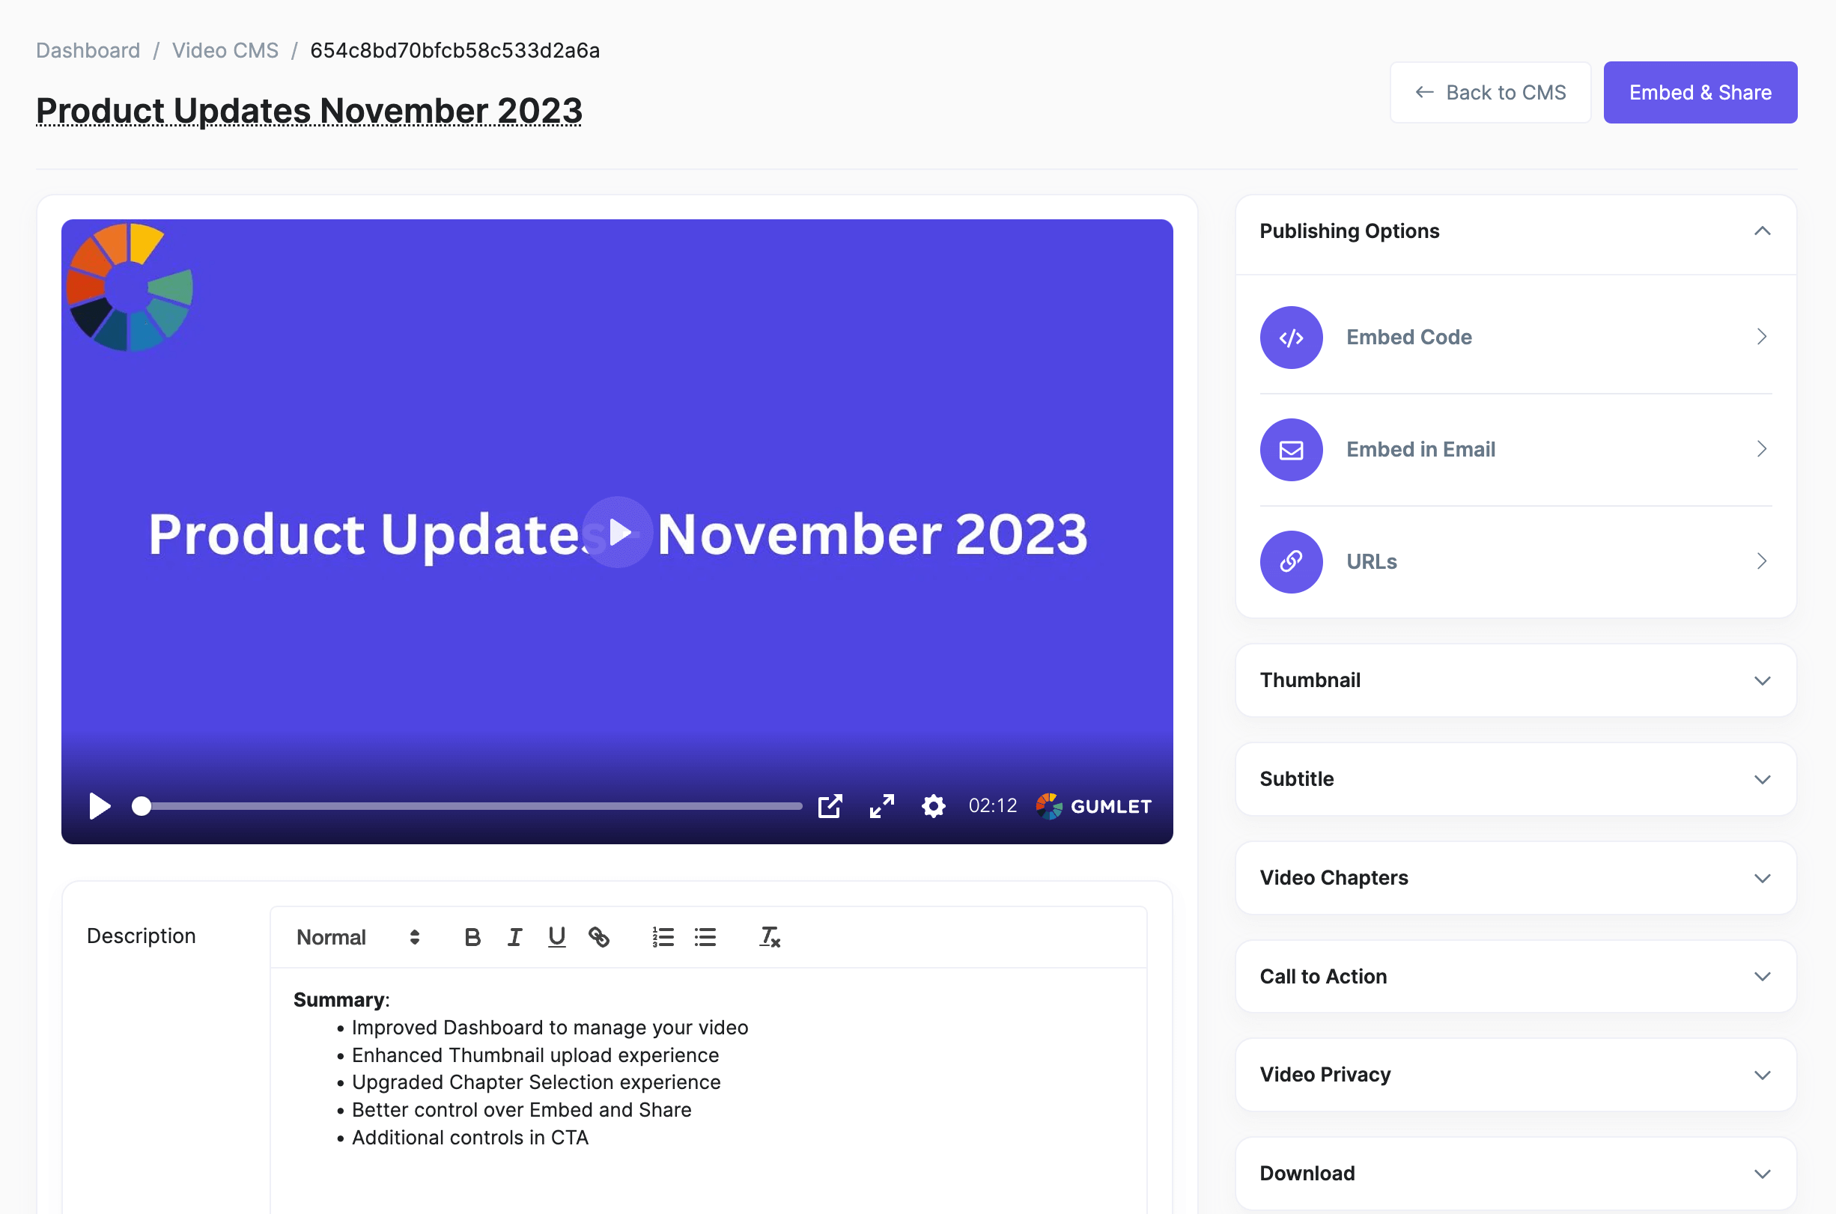Toggle italic text formatting
The image size is (1836, 1214).
(x=514, y=937)
